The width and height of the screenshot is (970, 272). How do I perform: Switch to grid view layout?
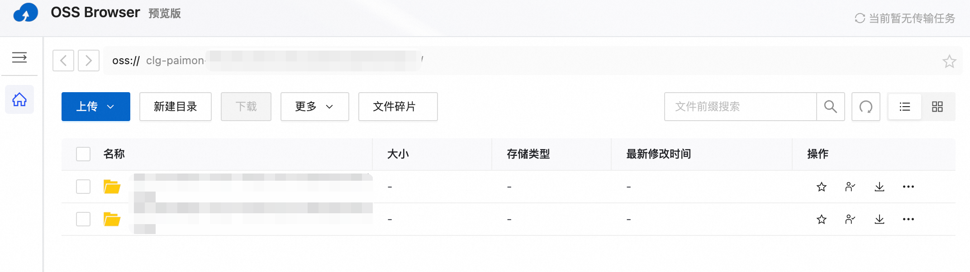pyautogui.click(x=937, y=107)
